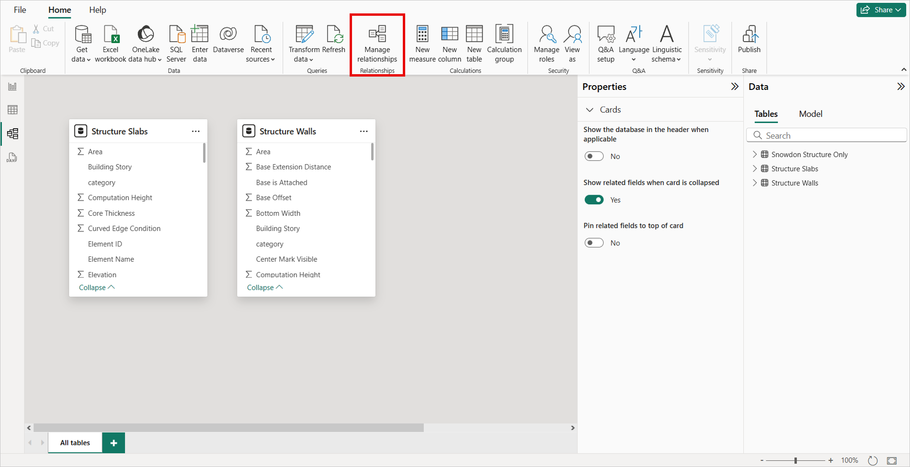The image size is (910, 467).
Task: Publish the report
Action: click(x=749, y=39)
